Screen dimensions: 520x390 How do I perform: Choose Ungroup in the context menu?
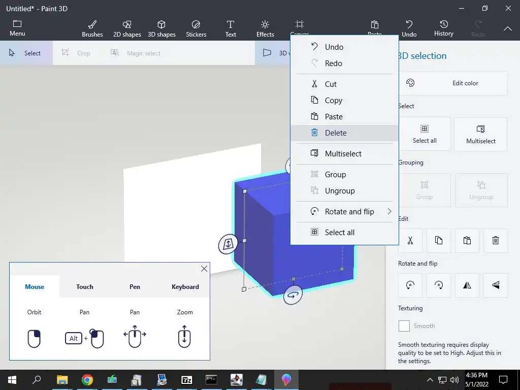point(344,191)
